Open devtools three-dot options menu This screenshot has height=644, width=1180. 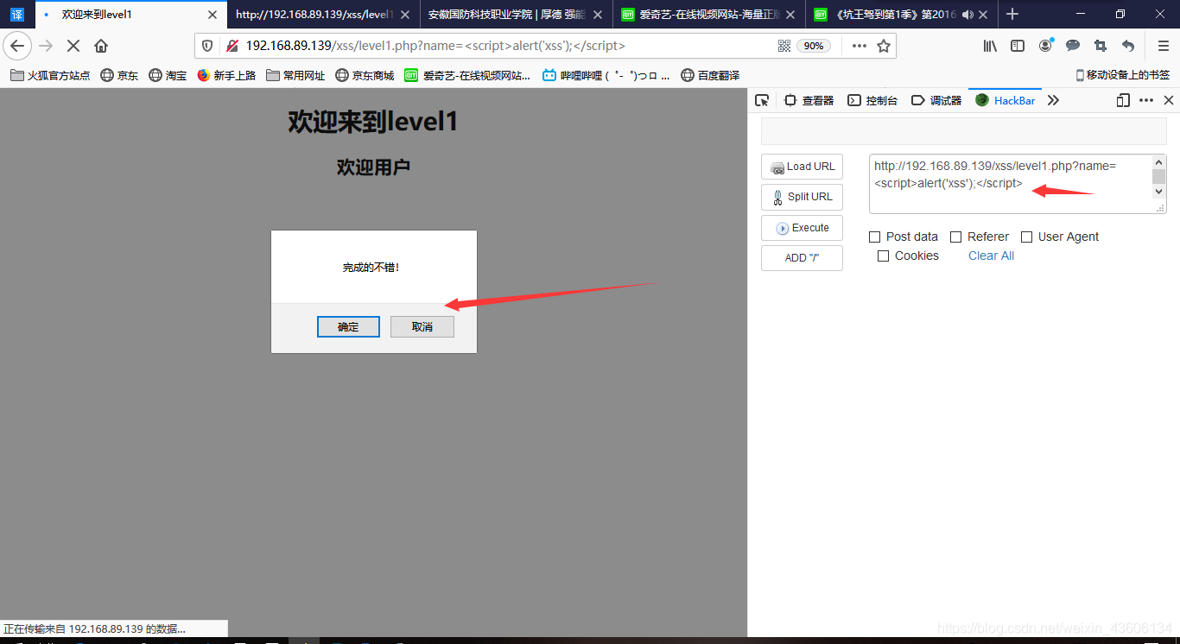(1146, 100)
